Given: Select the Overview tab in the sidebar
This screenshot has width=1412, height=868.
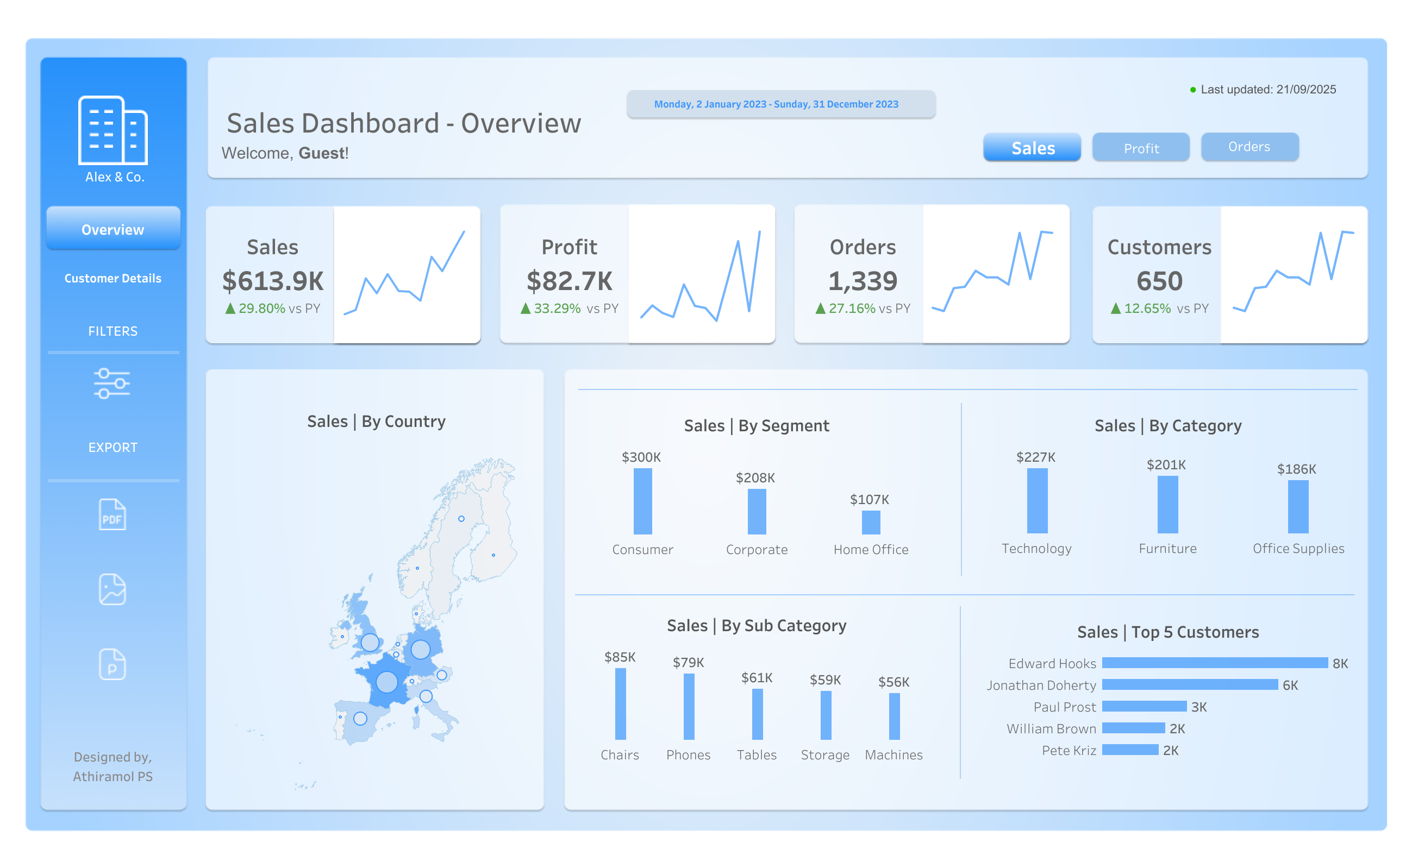Looking at the screenshot, I should click(113, 229).
